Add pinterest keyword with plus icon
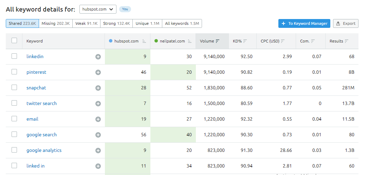Viewport: 368px width, 175px height. pos(98,72)
